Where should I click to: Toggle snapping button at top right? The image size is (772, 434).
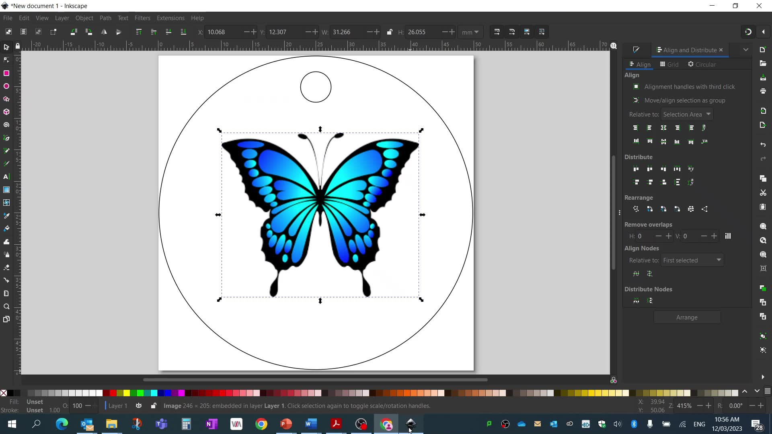[x=748, y=32]
